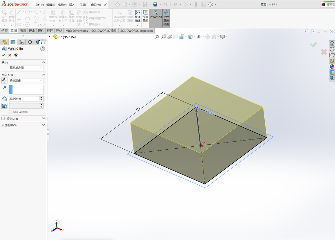
Task: Increase extrude depth with up spinner
Action: coord(42,98)
